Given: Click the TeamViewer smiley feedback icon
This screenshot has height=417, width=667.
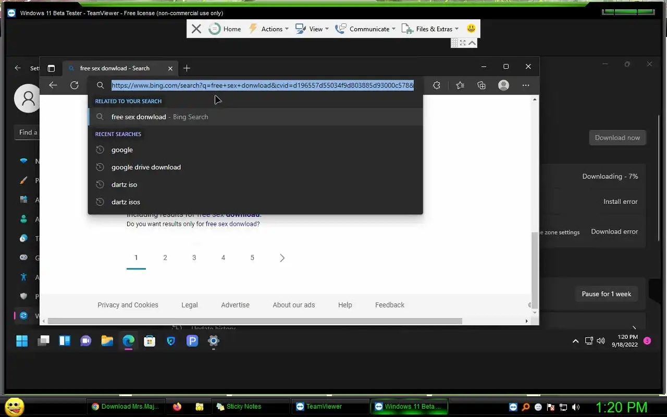Looking at the screenshot, I should 471,29.
